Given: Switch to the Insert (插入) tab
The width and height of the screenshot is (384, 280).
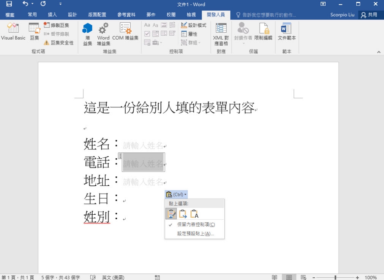Looking at the screenshot, I should pyautogui.click(x=52, y=15).
